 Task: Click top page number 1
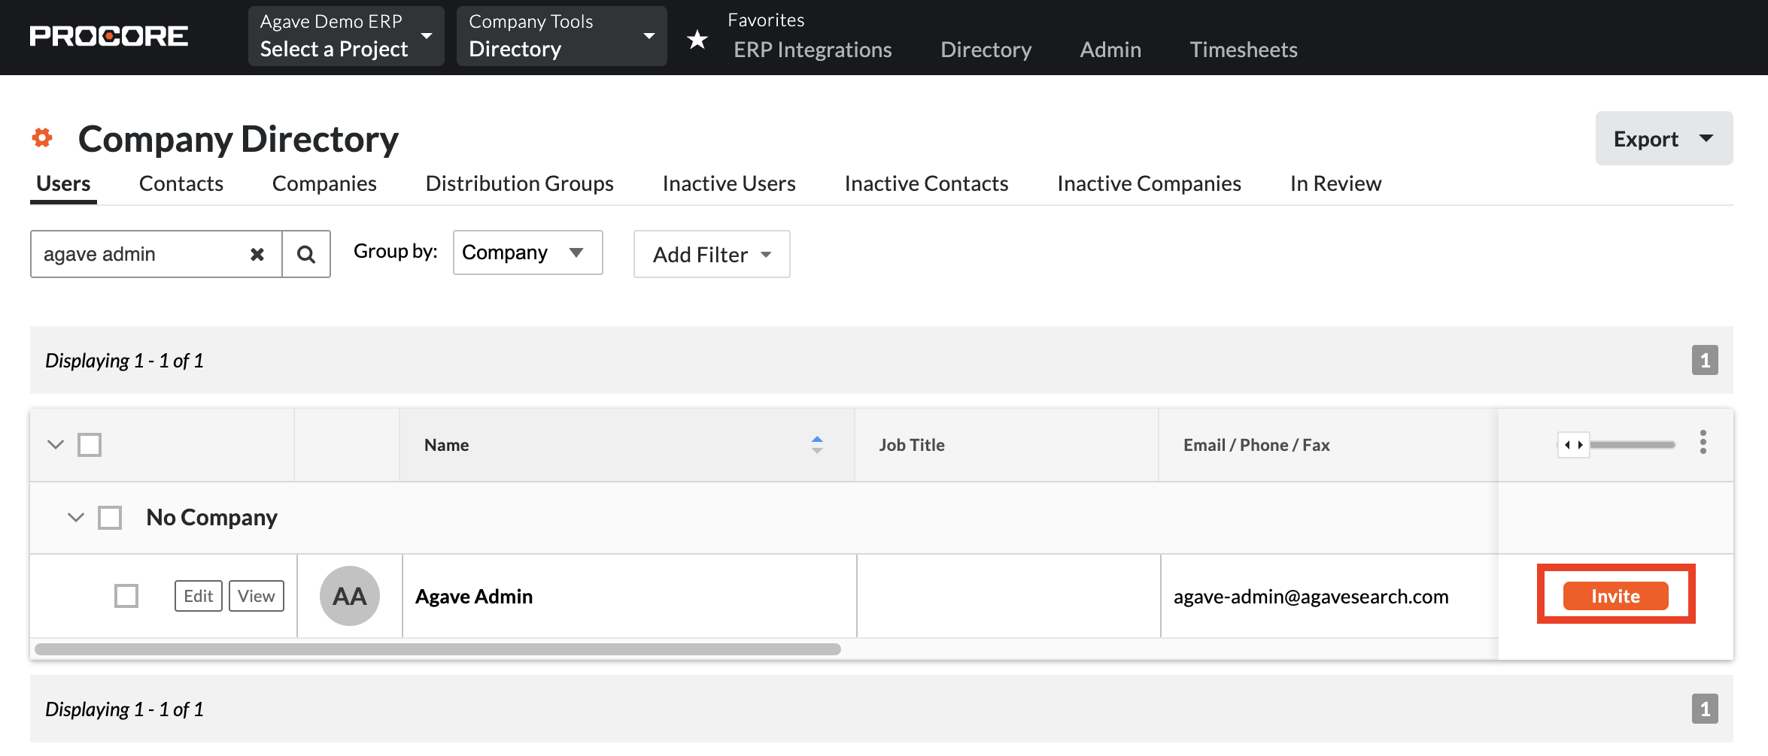1705,360
